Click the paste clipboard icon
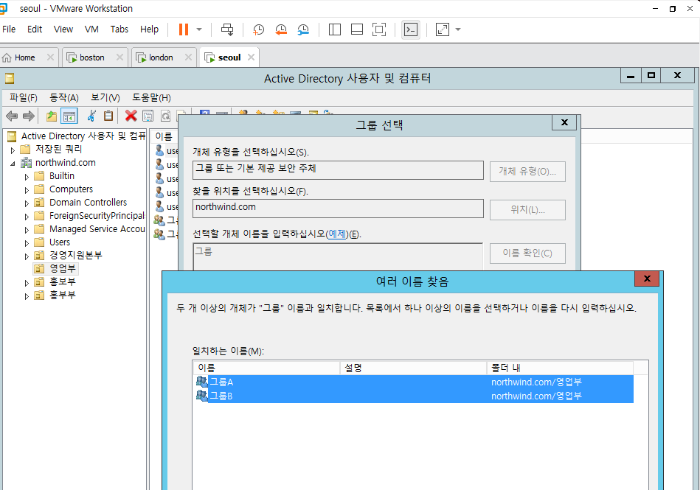The height and width of the screenshot is (490, 700). (x=108, y=116)
